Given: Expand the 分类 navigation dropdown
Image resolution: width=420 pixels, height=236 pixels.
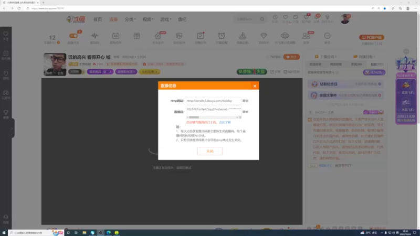Looking at the screenshot, I should click(x=130, y=19).
